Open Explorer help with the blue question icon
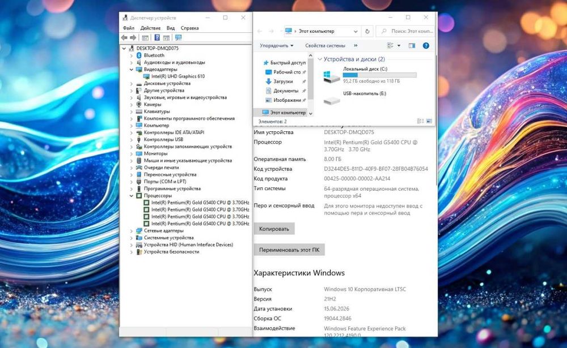The image size is (567, 348). [426, 45]
